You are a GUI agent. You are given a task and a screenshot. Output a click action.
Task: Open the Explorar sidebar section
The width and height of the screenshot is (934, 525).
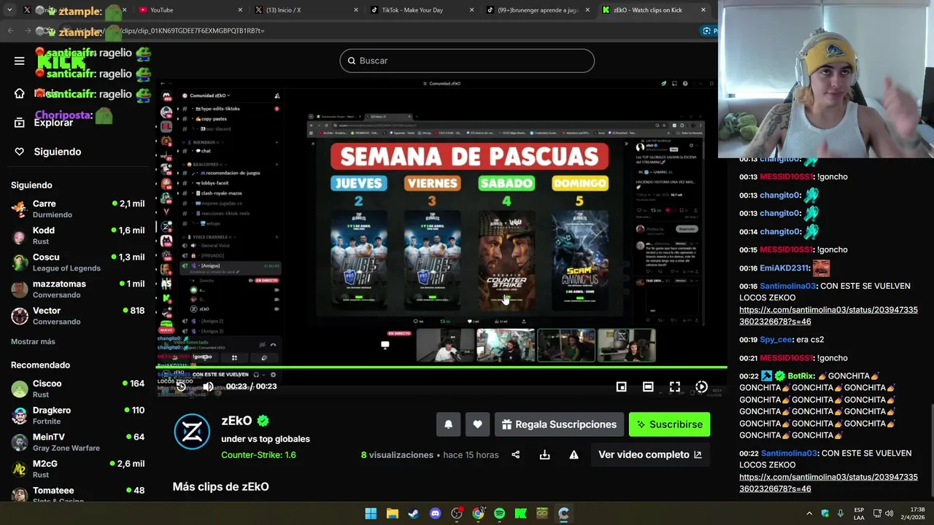pos(45,122)
